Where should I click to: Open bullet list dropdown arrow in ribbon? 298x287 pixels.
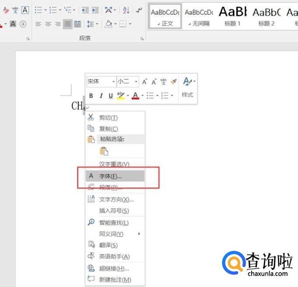pyautogui.click(x=45, y=10)
